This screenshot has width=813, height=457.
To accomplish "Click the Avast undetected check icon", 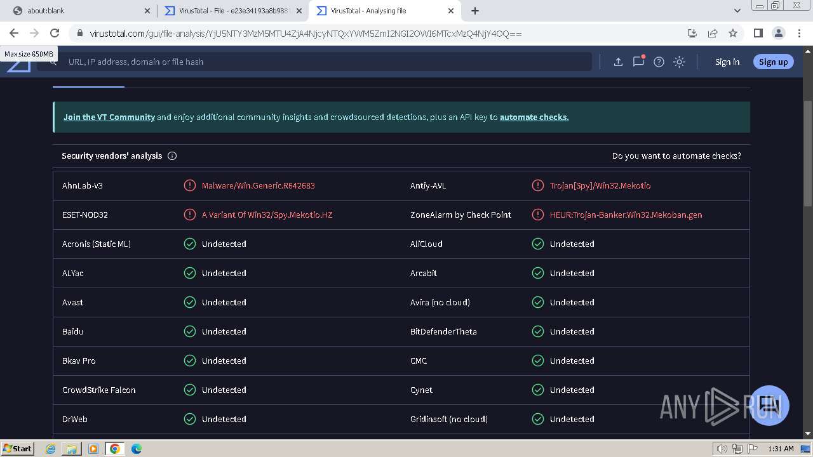I will coord(189,302).
